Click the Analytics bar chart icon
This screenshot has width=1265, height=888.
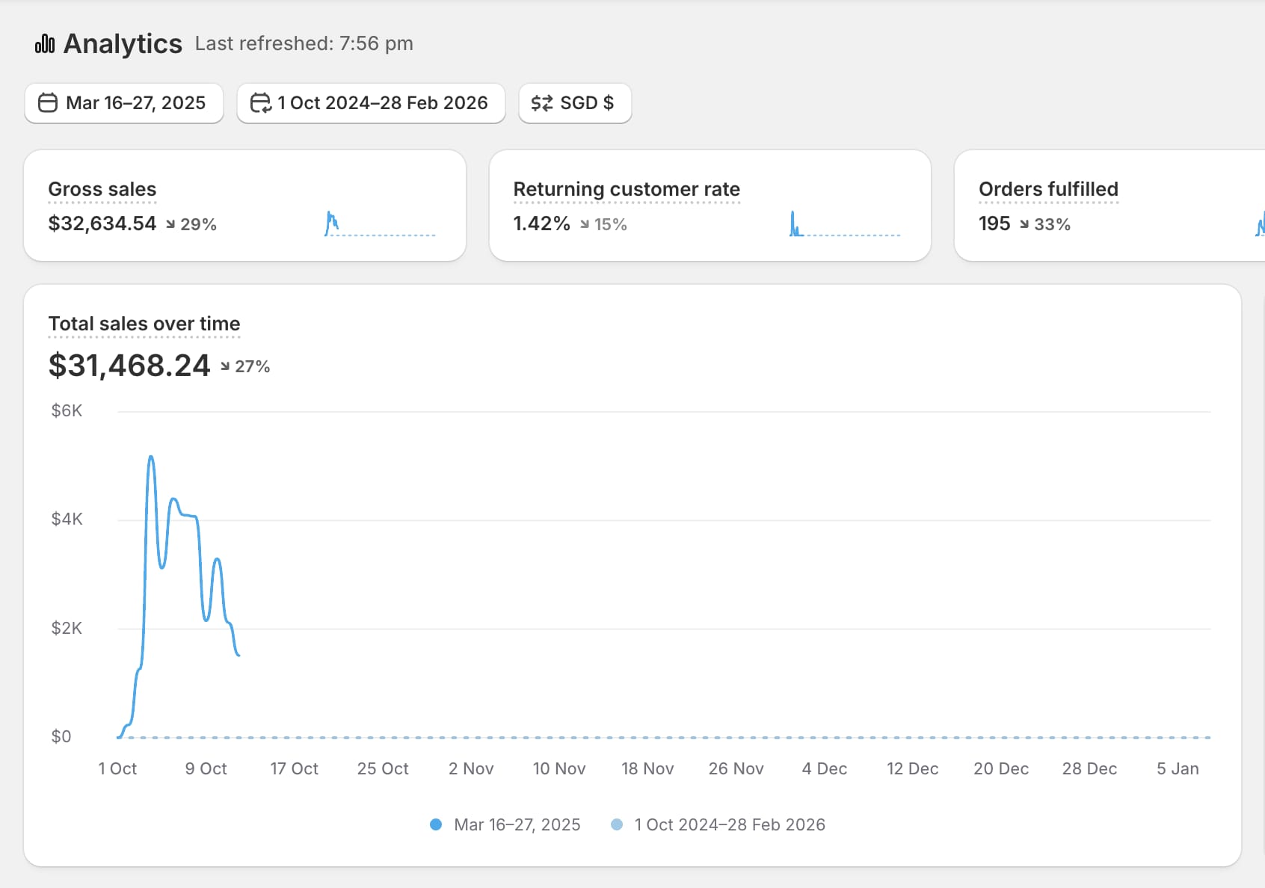pos(45,44)
